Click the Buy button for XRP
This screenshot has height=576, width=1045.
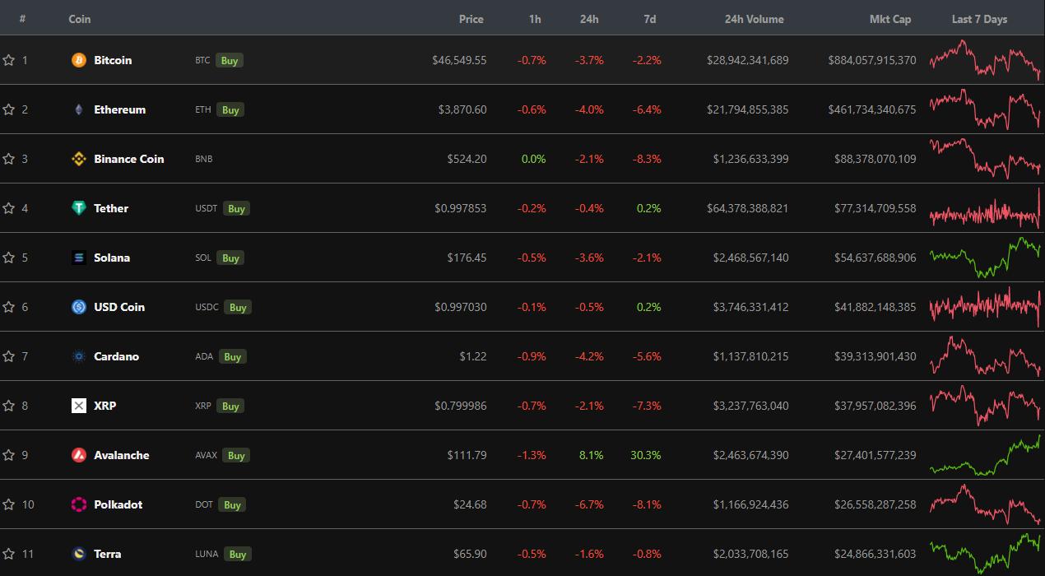click(x=230, y=406)
